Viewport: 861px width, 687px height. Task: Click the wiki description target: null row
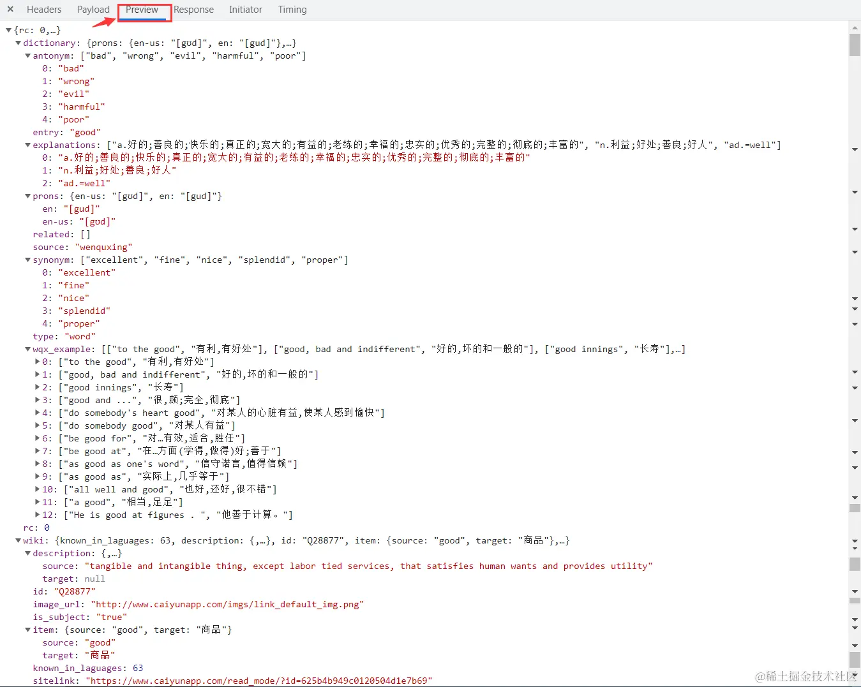(73, 579)
